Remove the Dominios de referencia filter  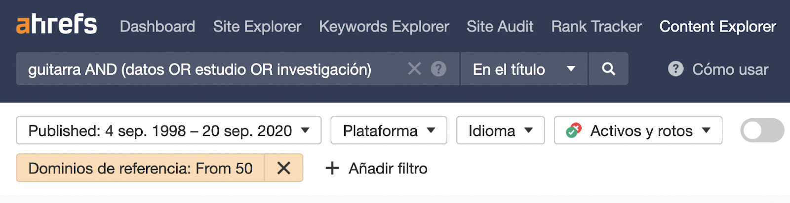(284, 169)
